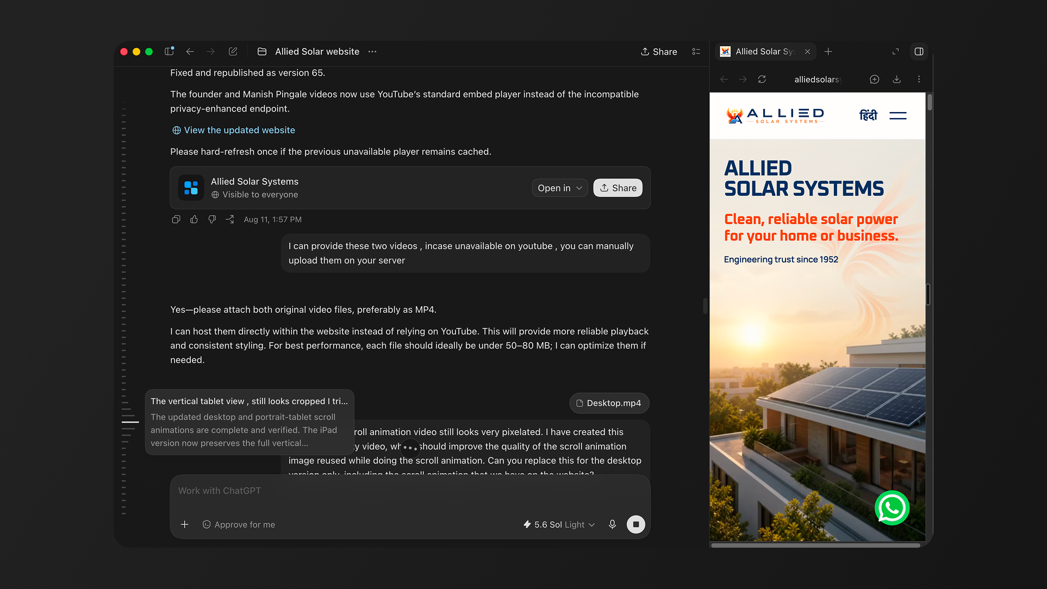Click the Fixed and republished as version 65 line

click(248, 73)
